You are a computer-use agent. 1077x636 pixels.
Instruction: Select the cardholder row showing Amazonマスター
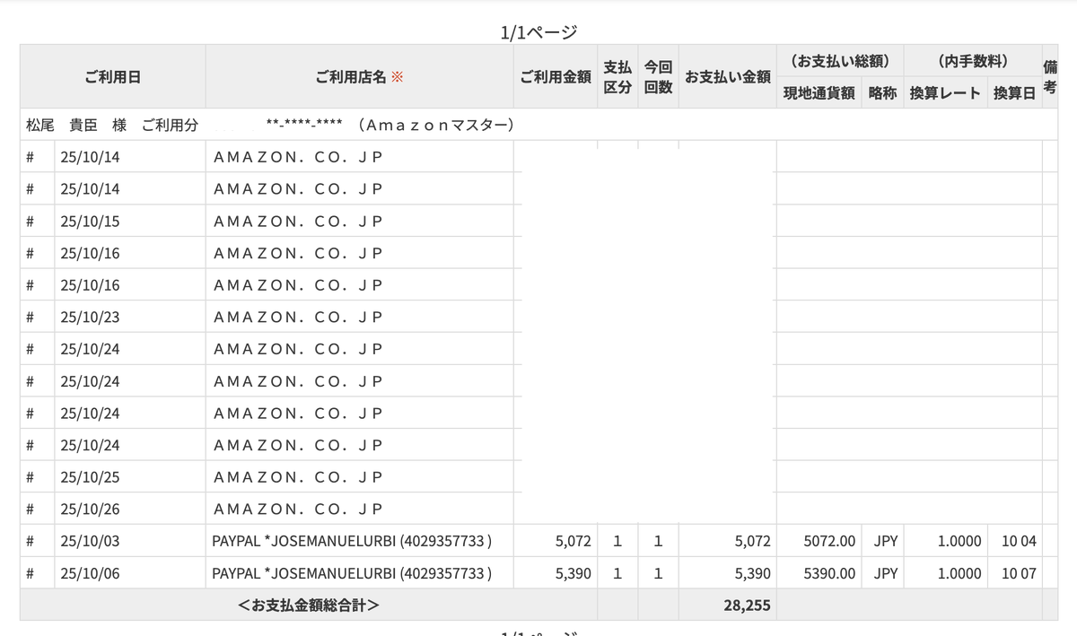tap(269, 125)
